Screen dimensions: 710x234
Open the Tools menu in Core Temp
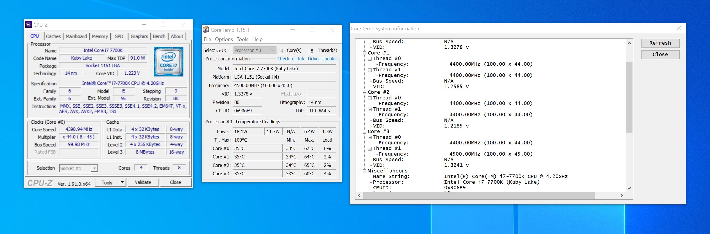[x=242, y=39]
